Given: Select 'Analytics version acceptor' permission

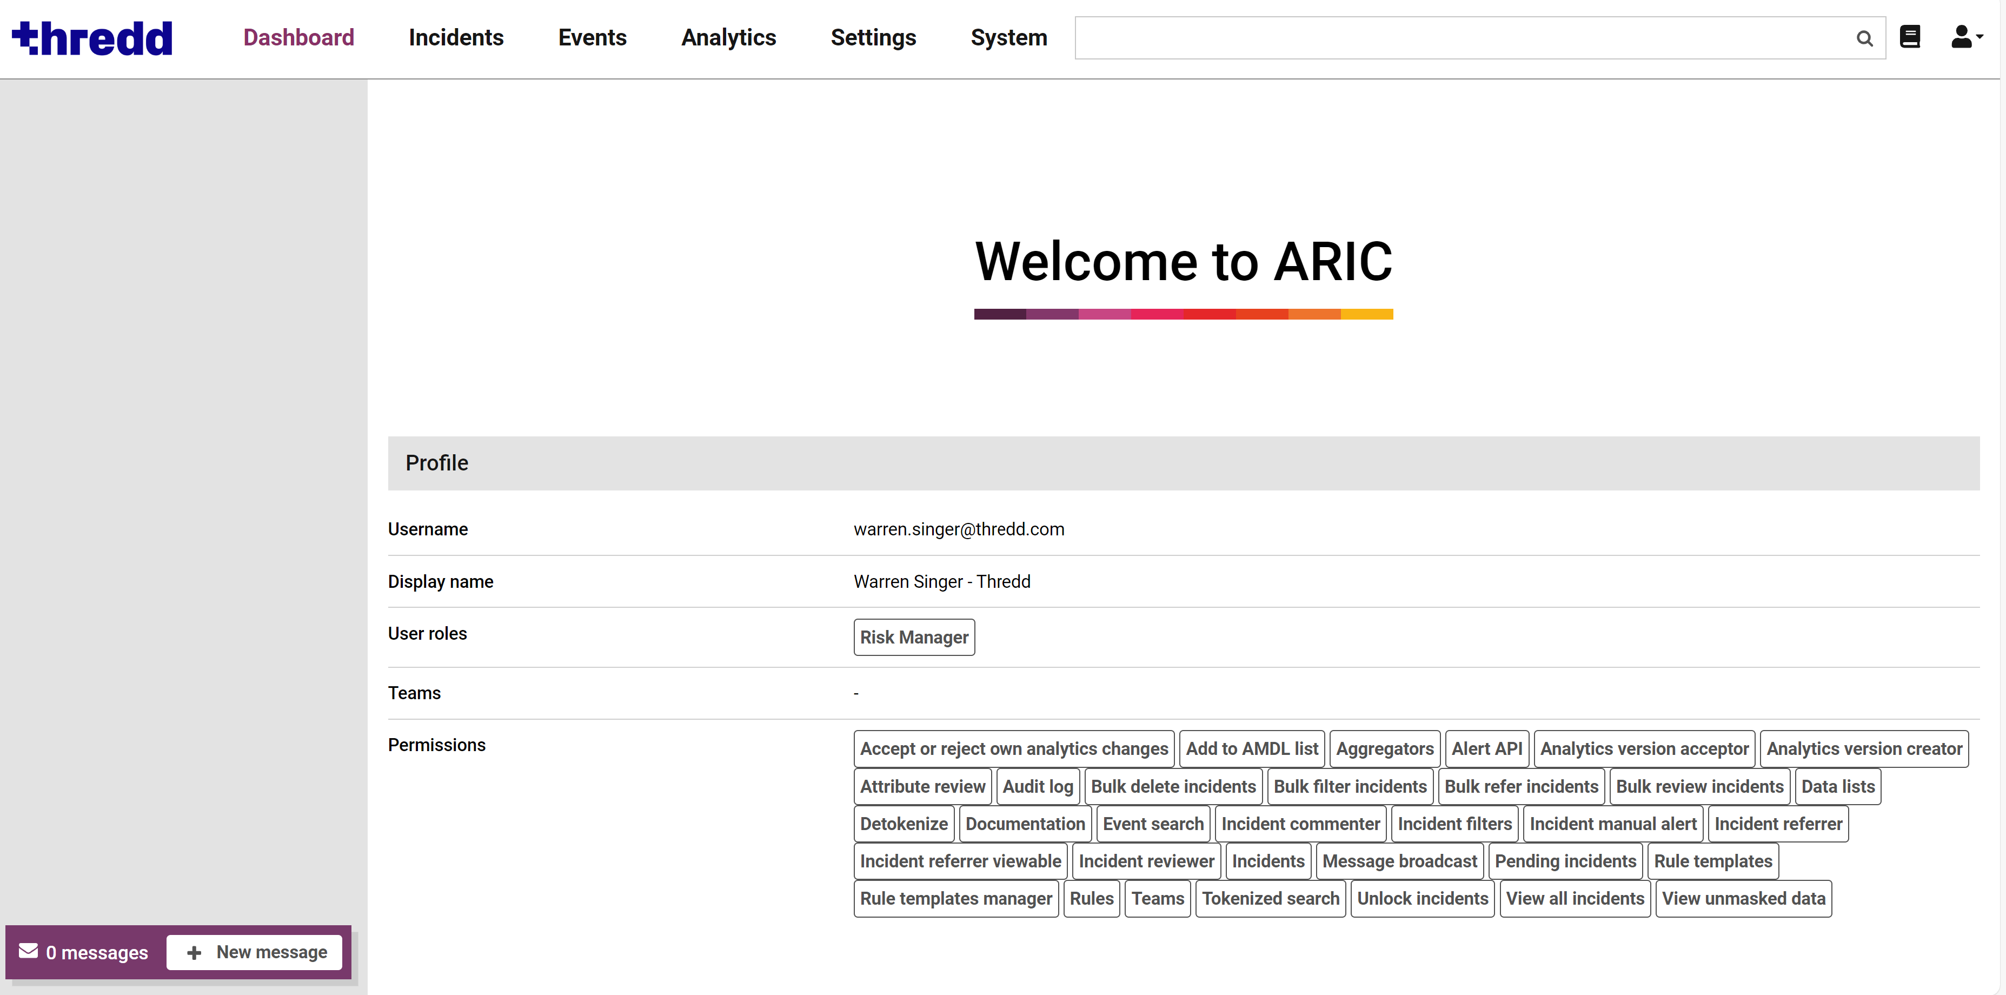Looking at the screenshot, I should (1644, 748).
